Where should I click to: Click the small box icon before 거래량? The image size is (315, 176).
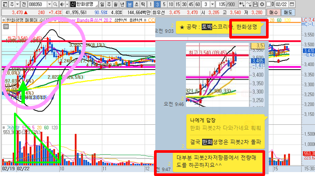(3, 128)
